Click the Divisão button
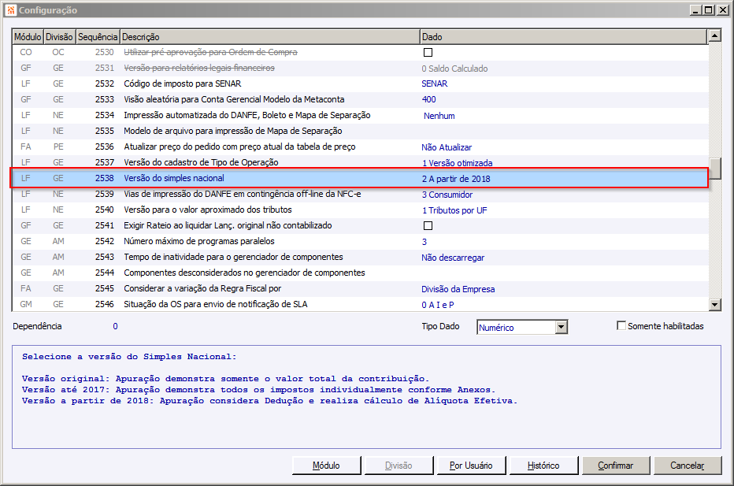This screenshot has width=734, height=486. tap(399, 466)
